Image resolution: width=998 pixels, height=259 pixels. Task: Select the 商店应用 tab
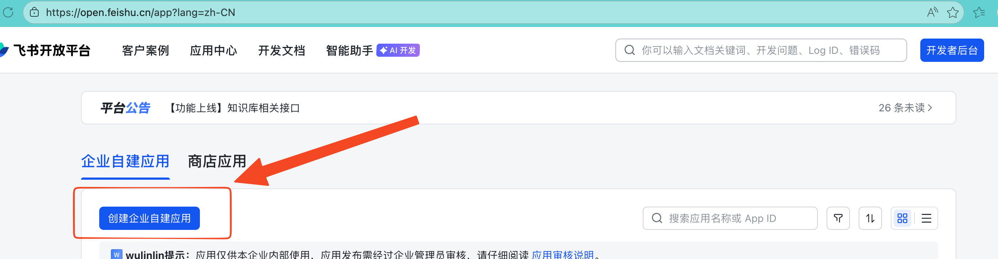[217, 162]
